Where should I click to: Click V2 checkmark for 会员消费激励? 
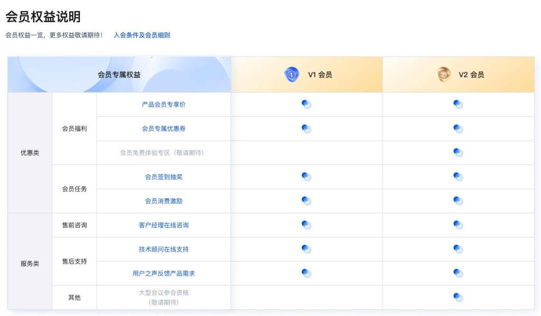pos(458,201)
